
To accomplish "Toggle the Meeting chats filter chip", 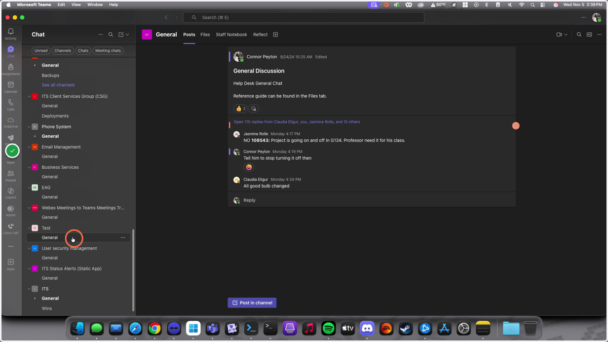I will click(108, 51).
